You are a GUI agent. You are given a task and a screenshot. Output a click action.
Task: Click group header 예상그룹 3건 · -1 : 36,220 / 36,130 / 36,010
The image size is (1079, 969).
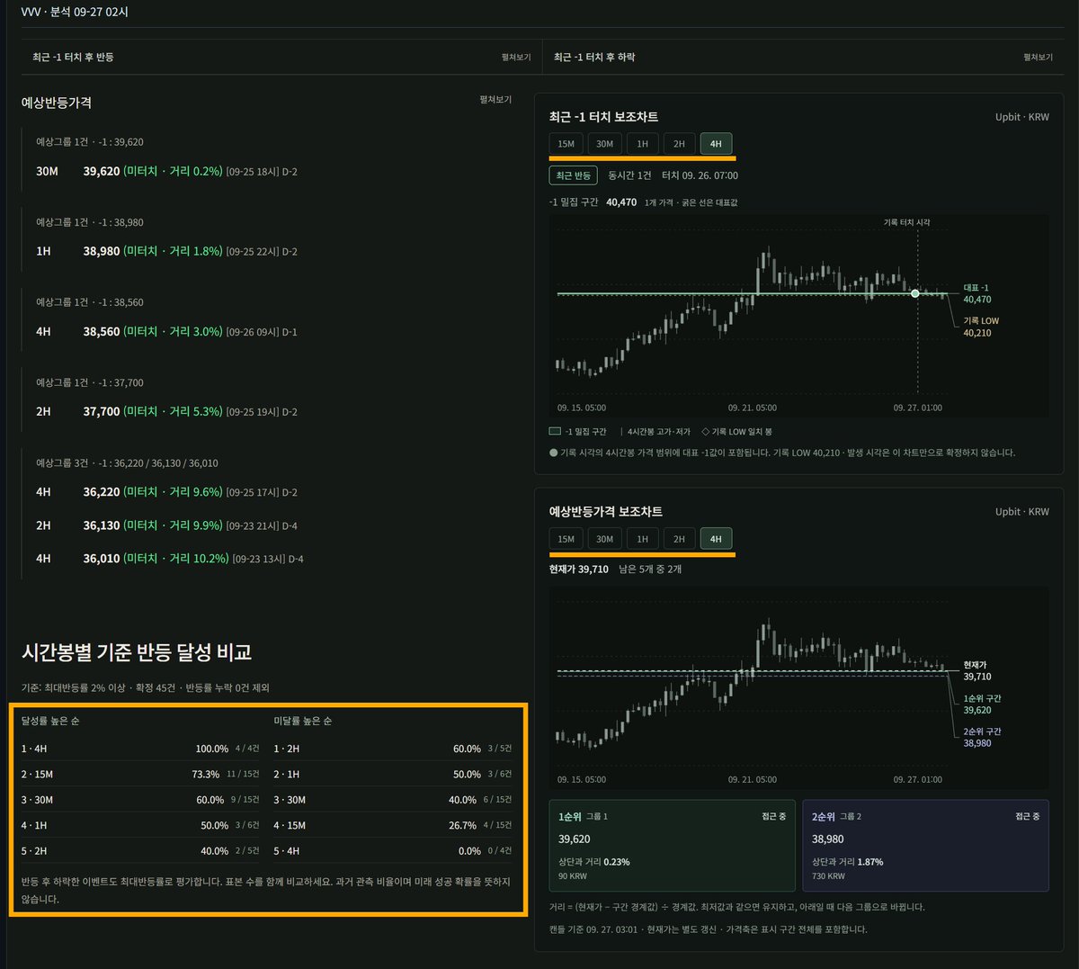[127, 463]
